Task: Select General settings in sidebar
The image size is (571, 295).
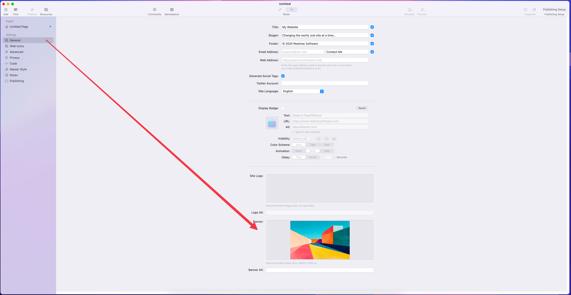Action: click(x=28, y=40)
